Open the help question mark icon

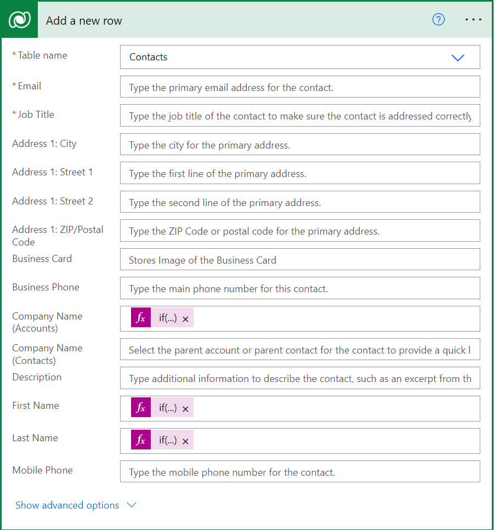[438, 19]
